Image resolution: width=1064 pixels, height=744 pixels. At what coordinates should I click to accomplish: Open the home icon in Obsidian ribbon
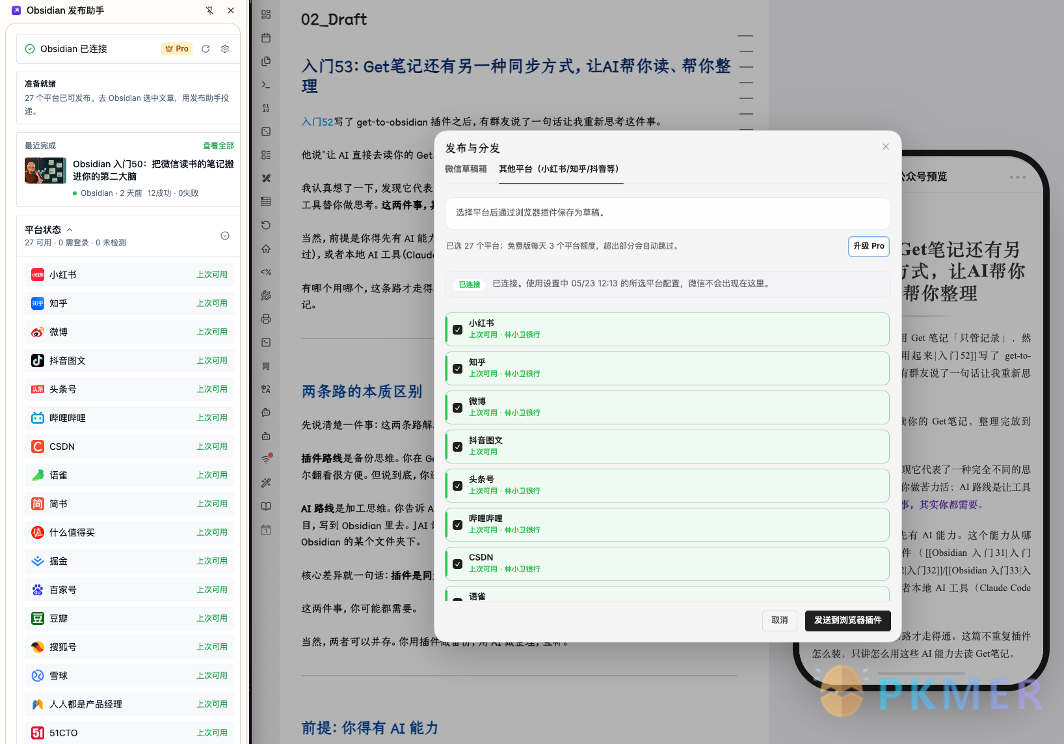[x=266, y=249]
